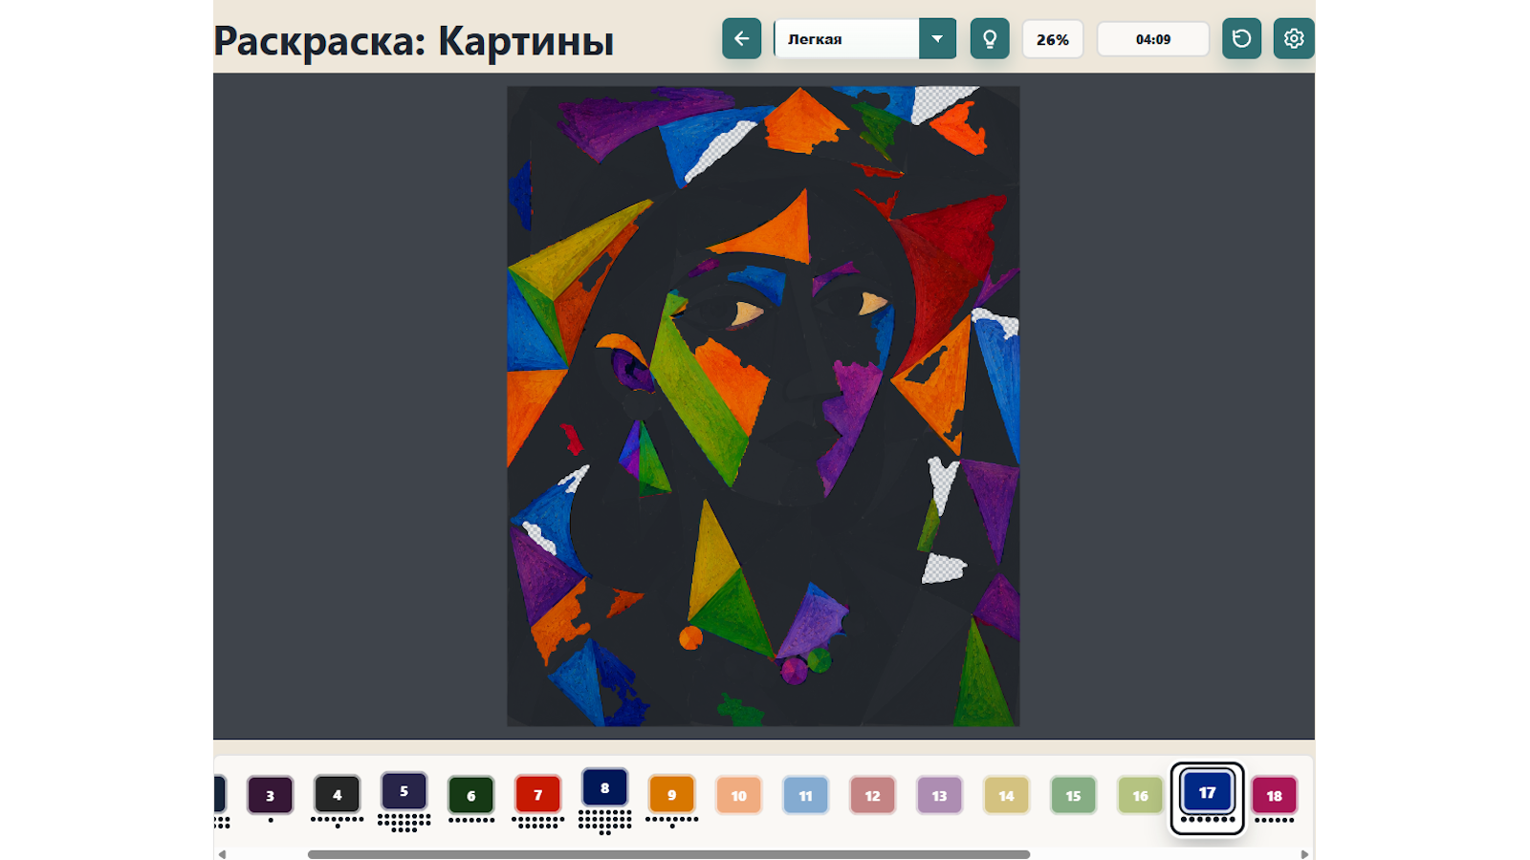The height and width of the screenshot is (860, 1530).
Task: Click the 26% progress indicator
Action: tap(1053, 39)
